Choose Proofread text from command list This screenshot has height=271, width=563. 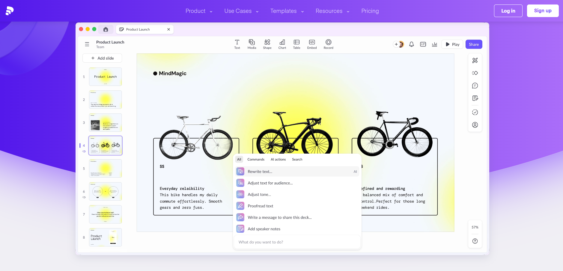(260, 206)
